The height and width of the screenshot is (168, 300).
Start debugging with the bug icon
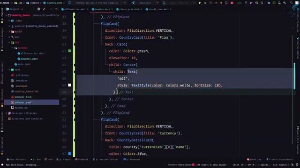205,3
